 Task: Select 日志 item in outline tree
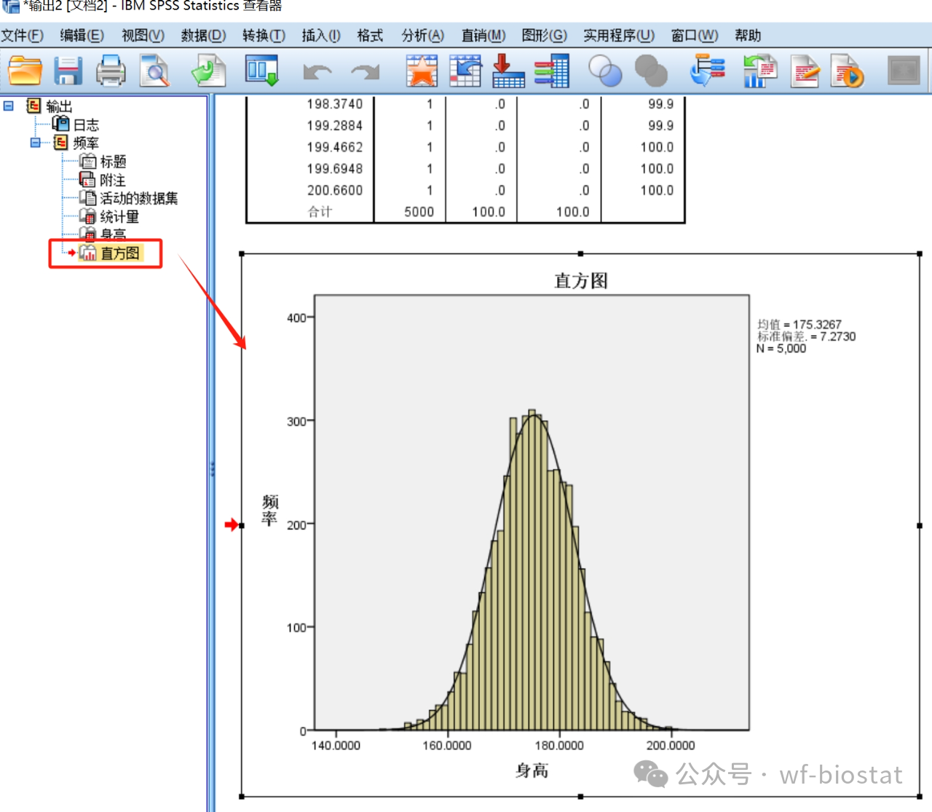point(85,125)
